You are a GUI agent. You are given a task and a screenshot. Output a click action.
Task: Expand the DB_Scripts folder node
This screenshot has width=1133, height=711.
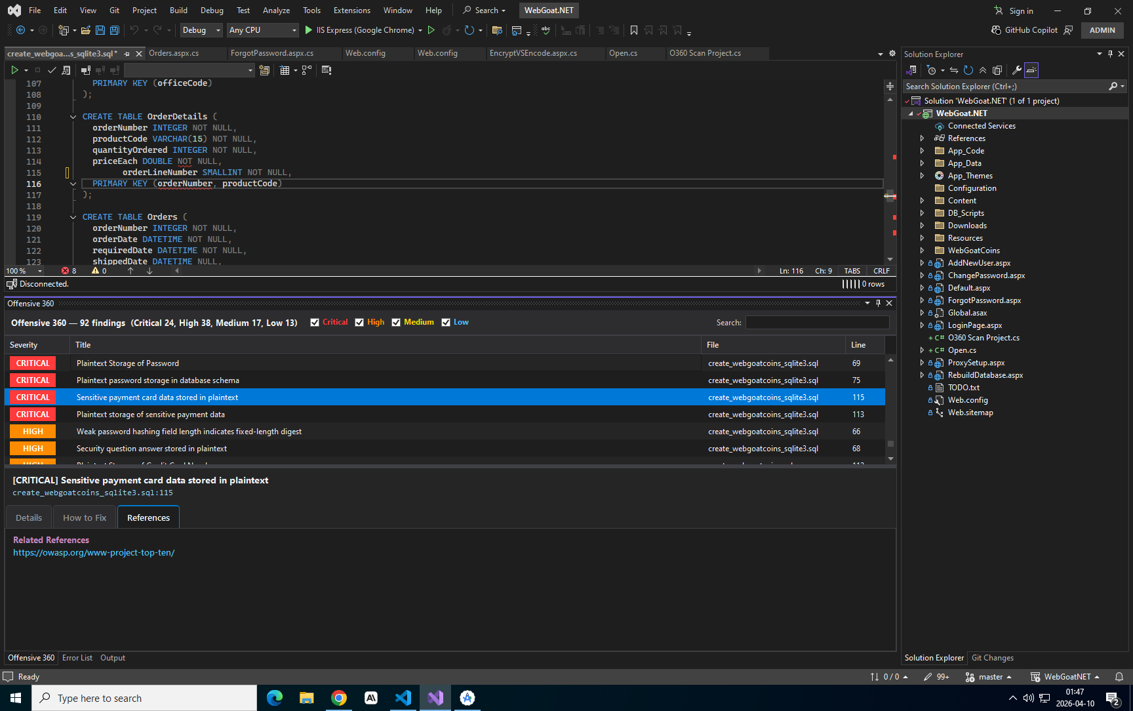point(922,213)
